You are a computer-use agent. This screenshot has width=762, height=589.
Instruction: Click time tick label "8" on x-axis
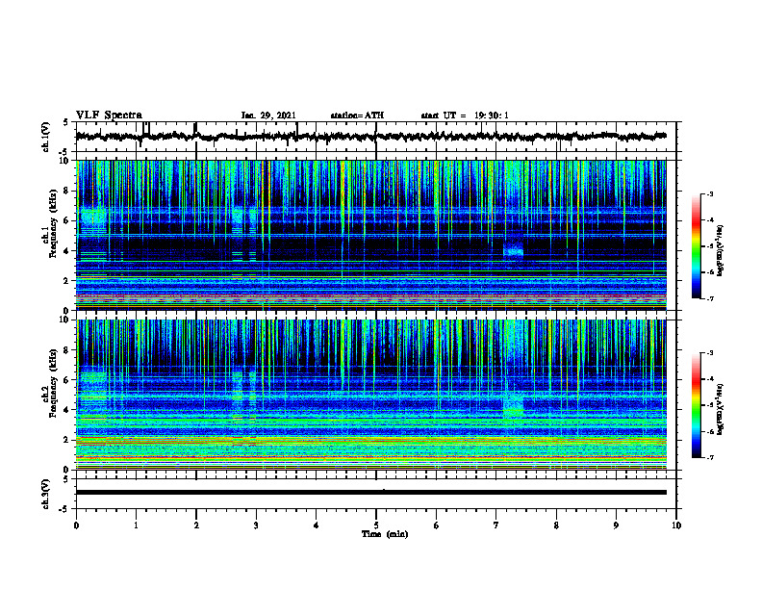[x=556, y=525]
